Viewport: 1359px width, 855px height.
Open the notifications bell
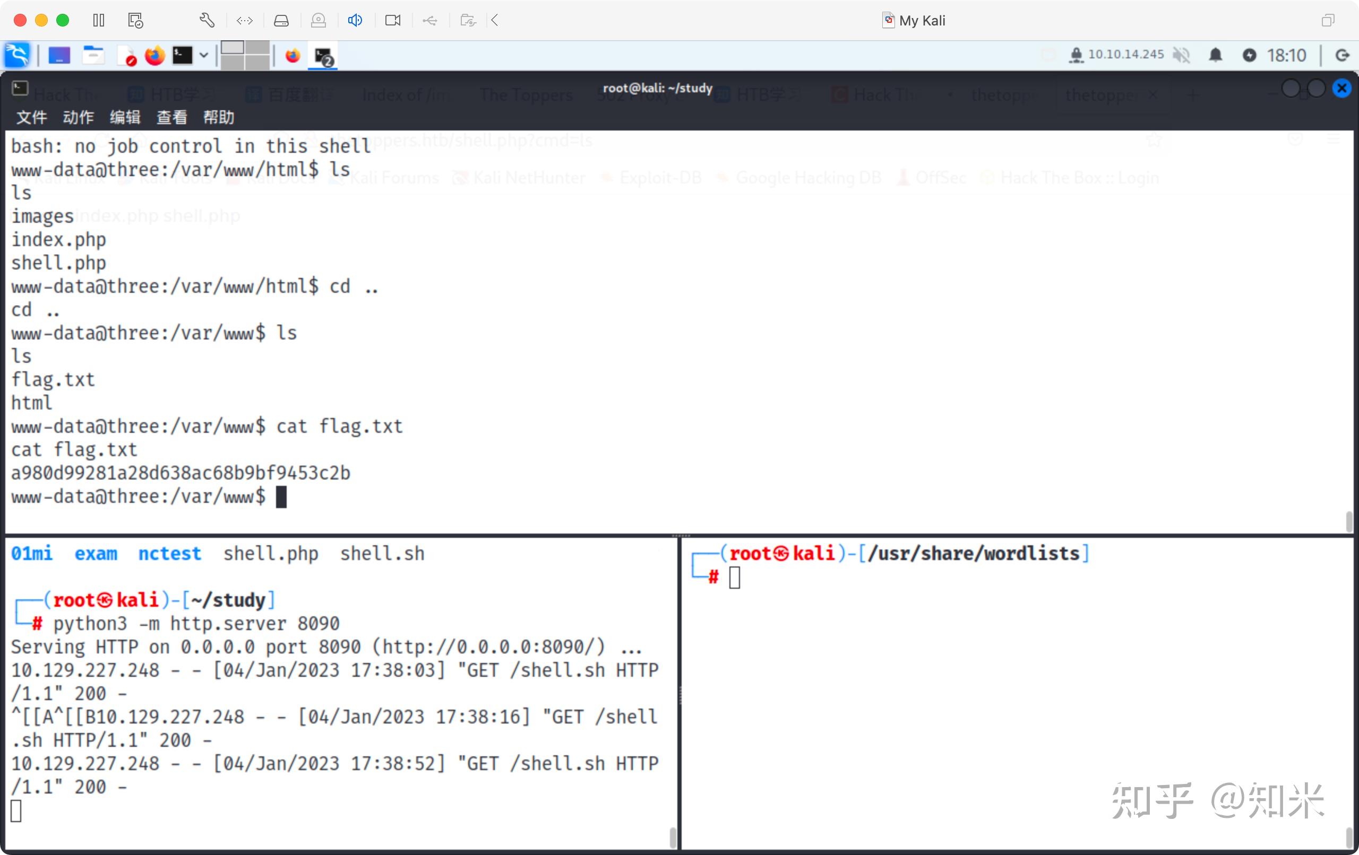1216,55
